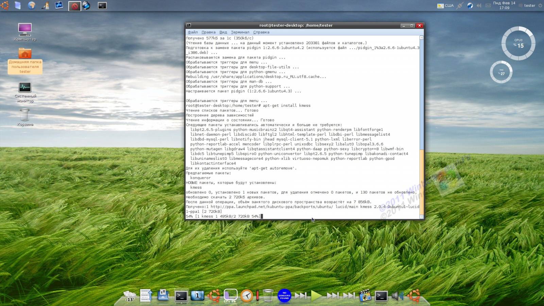Open the mail envelope indicator

(x=488, y=5)
